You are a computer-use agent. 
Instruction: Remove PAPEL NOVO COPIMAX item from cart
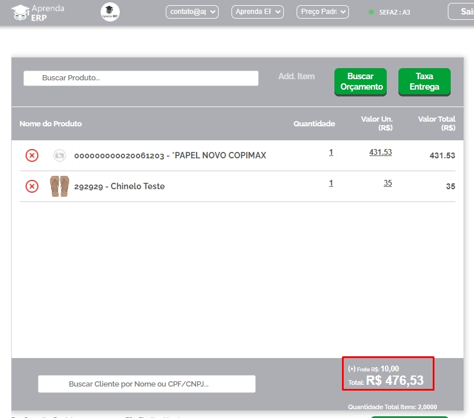(x=32, y=155)
